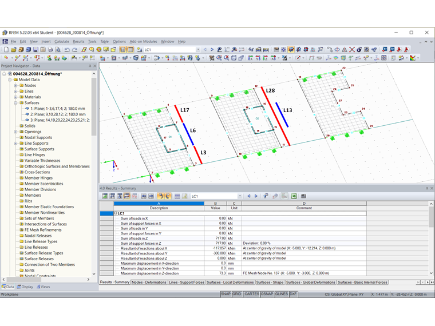Click the surface support tool icon
The height and width of the screenshot is (326, 435).
tap(64, 58)
